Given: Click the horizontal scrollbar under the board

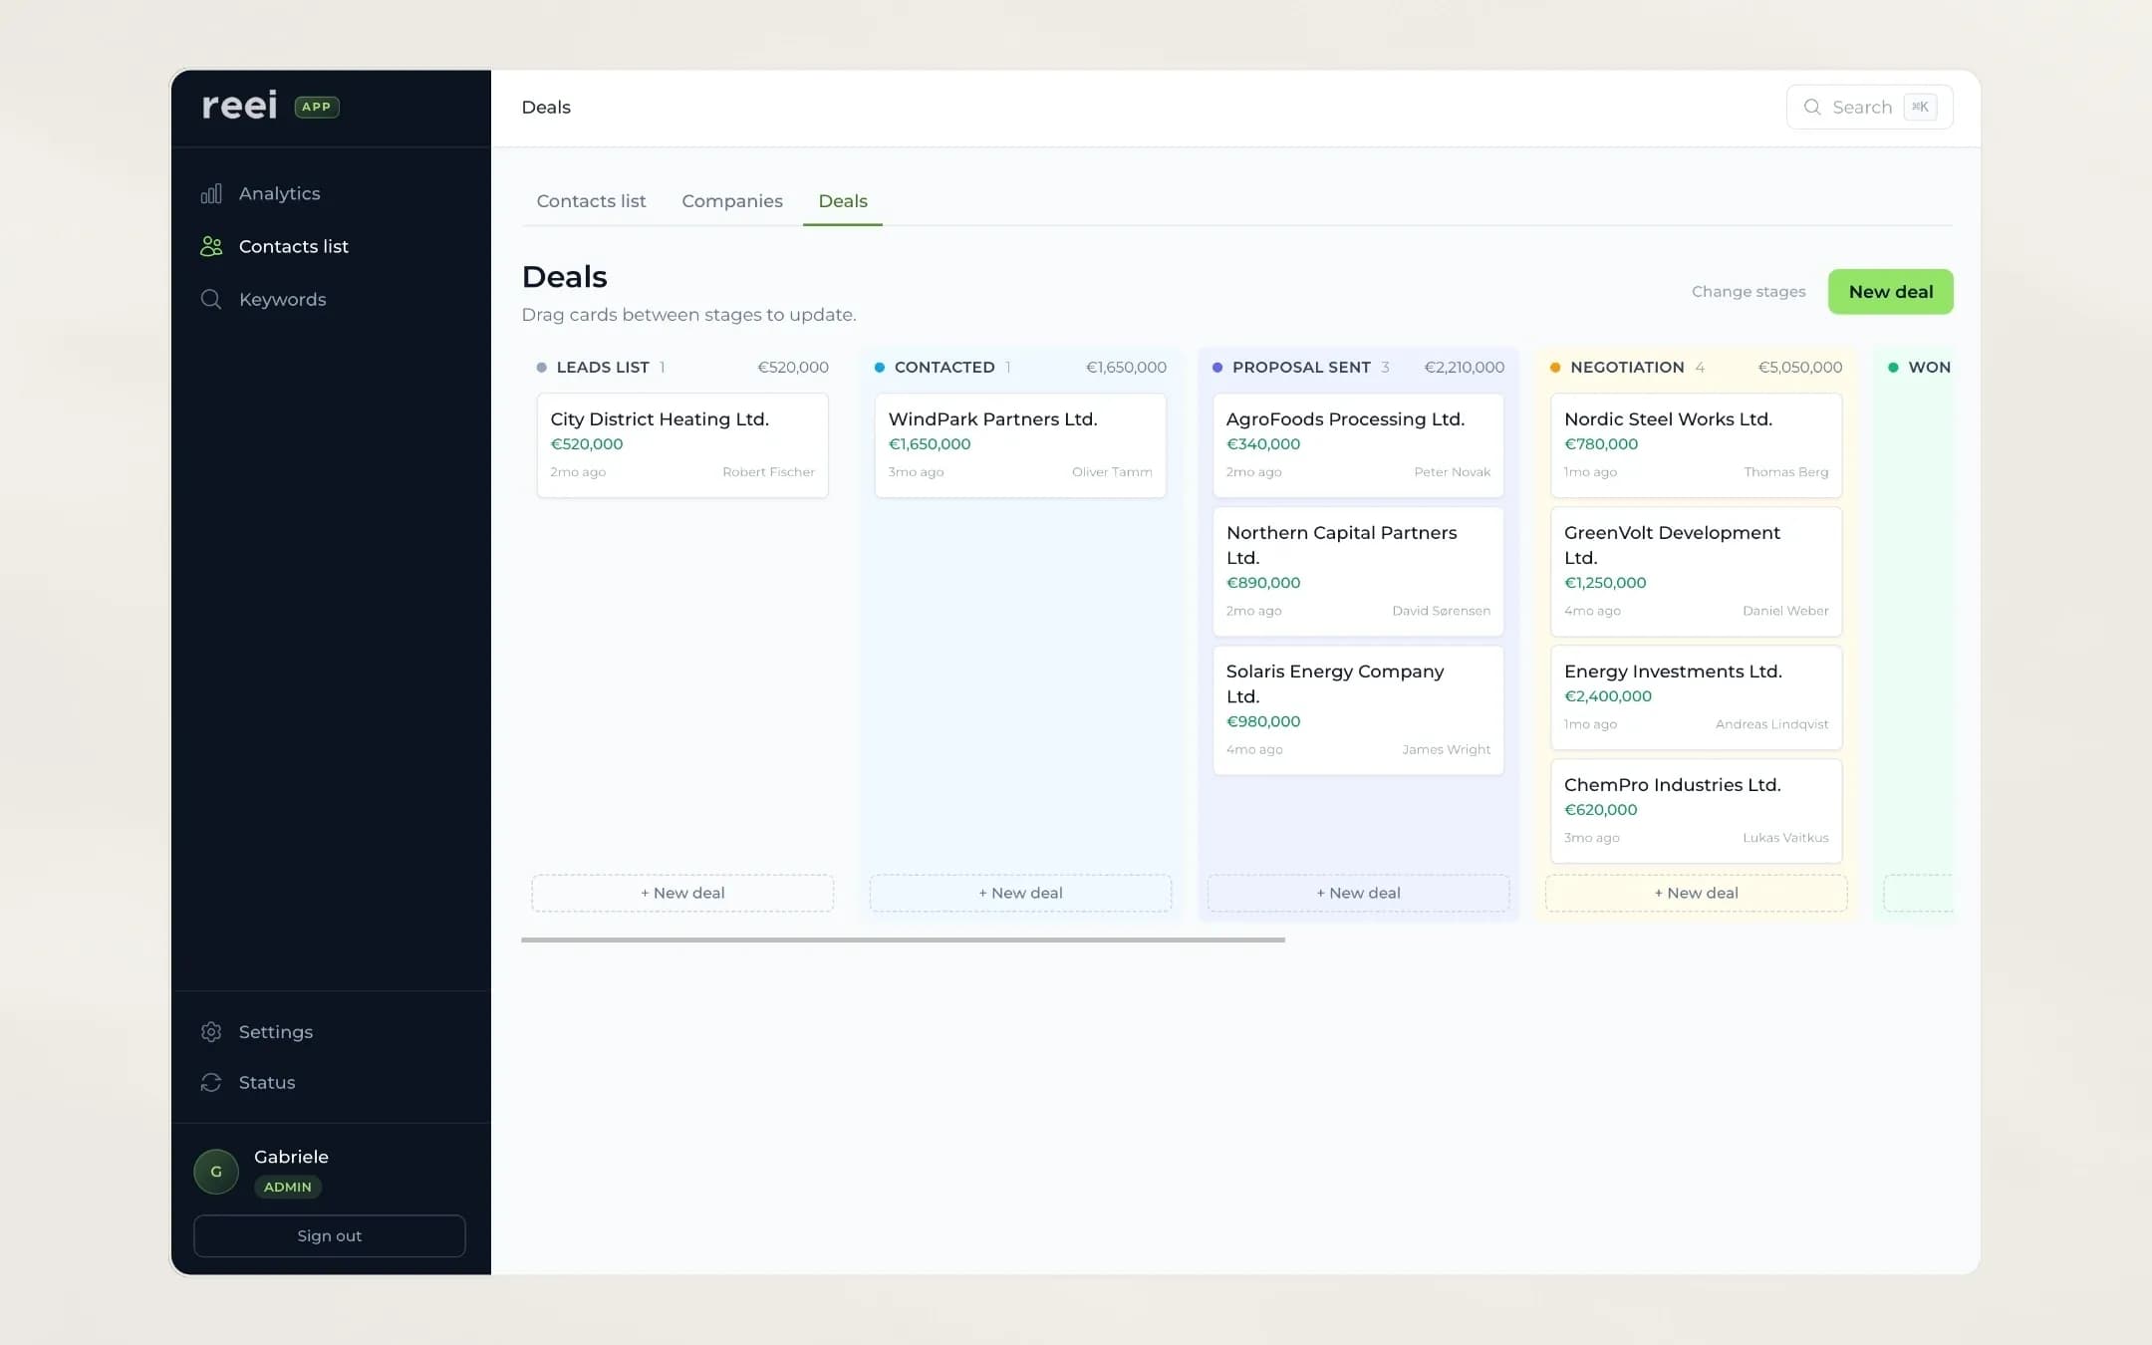Looking at the screenshot, I should click(903, 940).
